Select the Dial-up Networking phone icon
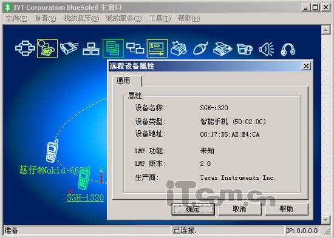The height and width of the screenshot is (238, 334). tap(47, 48)
